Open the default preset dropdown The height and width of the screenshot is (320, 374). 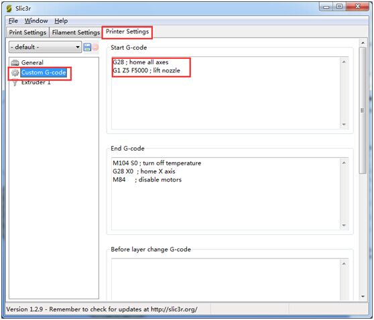tap(45, 47)
